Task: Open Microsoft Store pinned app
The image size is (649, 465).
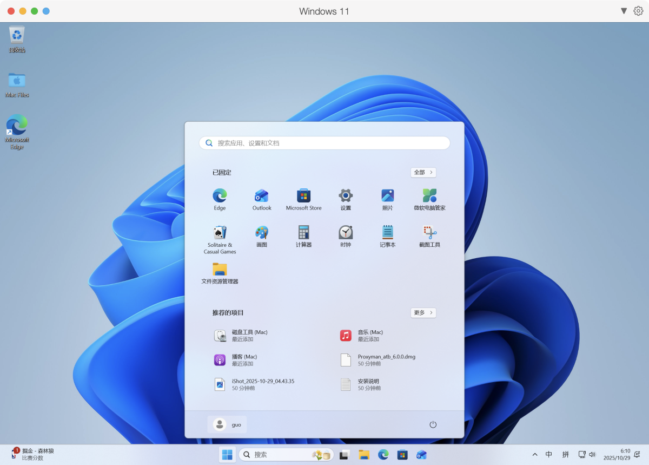Action: point(303,198)
